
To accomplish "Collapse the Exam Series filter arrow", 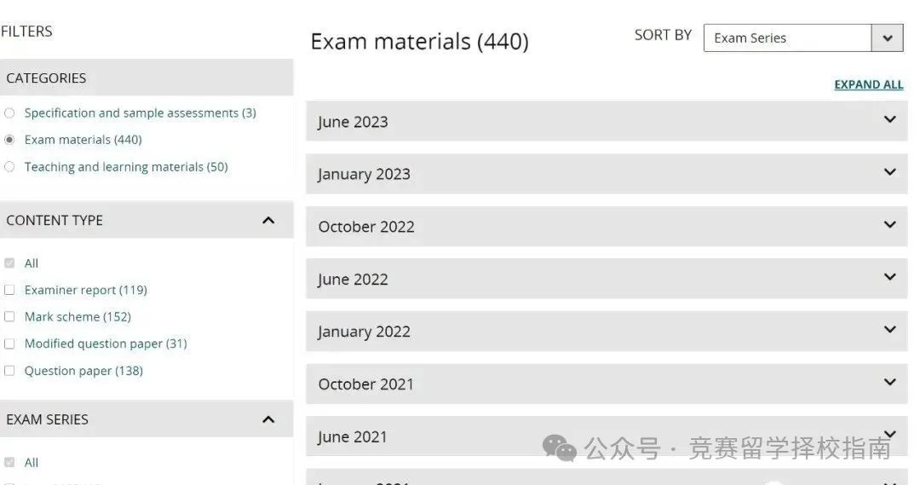I will [268, 419].
